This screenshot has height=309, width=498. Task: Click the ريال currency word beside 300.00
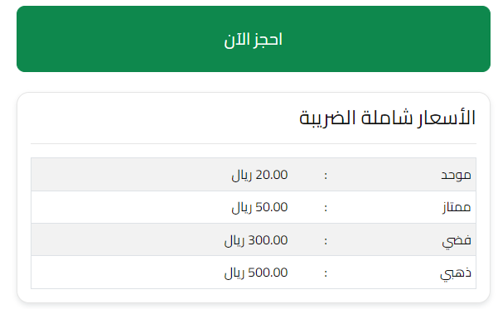coord(234,241)
